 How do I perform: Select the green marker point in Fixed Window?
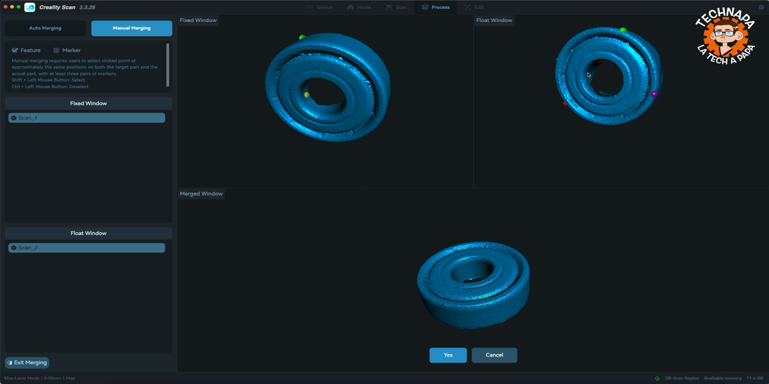pos(302,37)
